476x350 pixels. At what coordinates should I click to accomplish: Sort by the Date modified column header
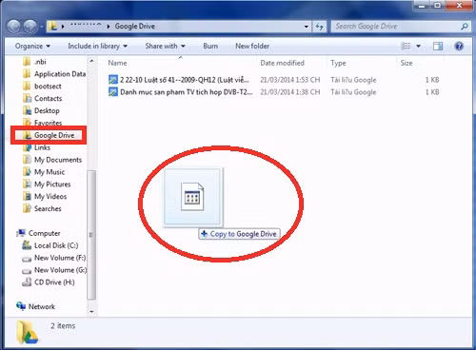click(282, 63)
